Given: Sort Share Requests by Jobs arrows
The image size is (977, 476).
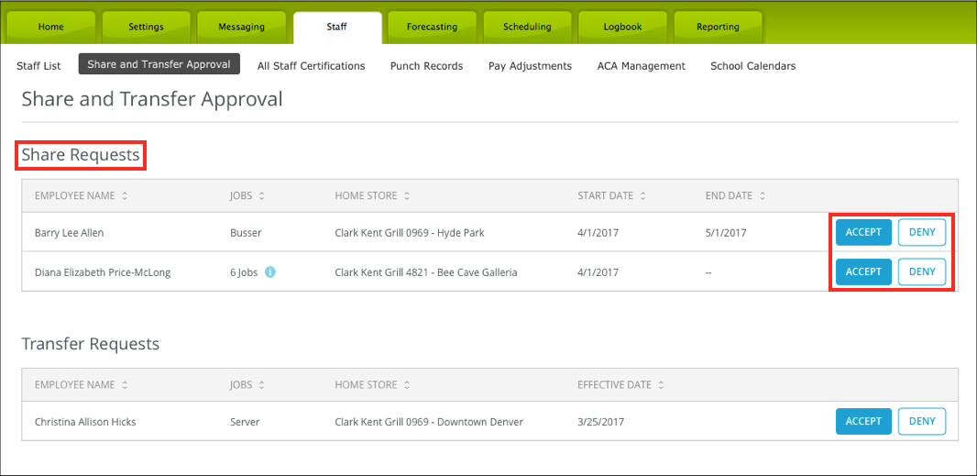Looking at the screenshot, I should (262, 196).
